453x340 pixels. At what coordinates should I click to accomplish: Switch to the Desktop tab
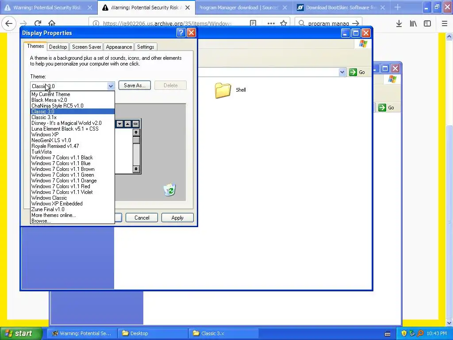(x=58, y=47)
